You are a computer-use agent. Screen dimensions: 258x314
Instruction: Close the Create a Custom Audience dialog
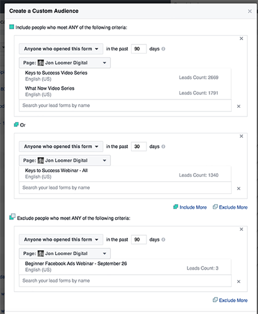coord(249,11)
